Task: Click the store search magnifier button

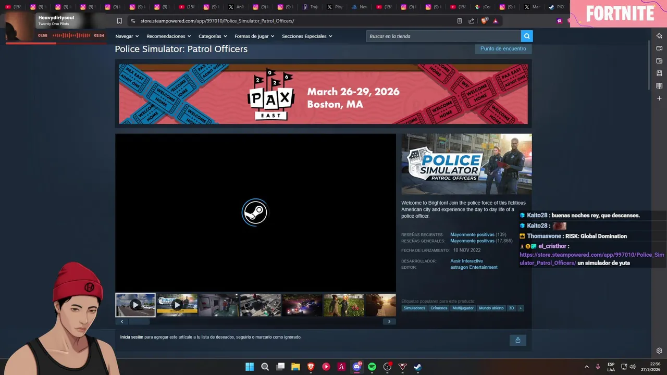Action: coord(527,36)
